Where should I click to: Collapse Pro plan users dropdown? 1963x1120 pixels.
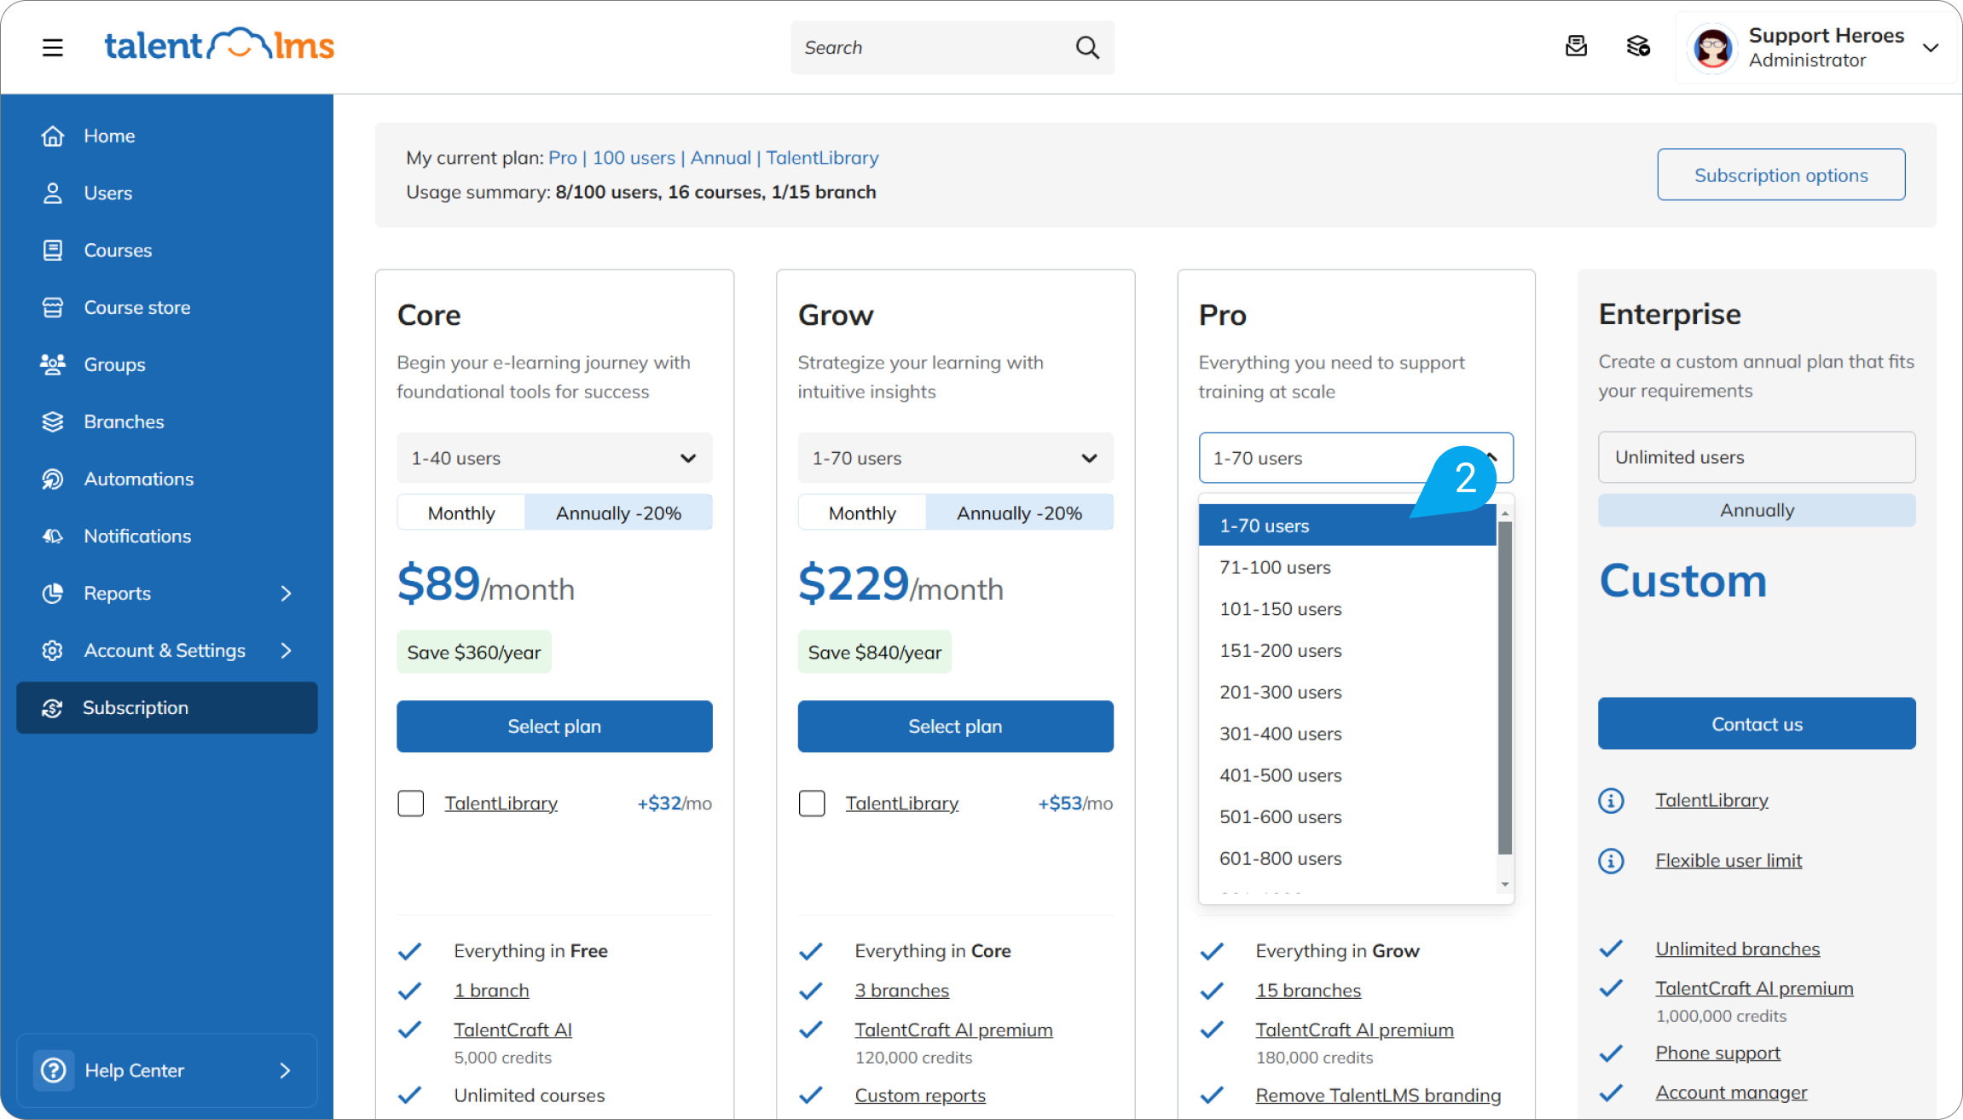[1356, 458]
